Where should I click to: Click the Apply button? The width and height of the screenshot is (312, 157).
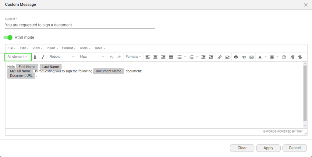268,148
